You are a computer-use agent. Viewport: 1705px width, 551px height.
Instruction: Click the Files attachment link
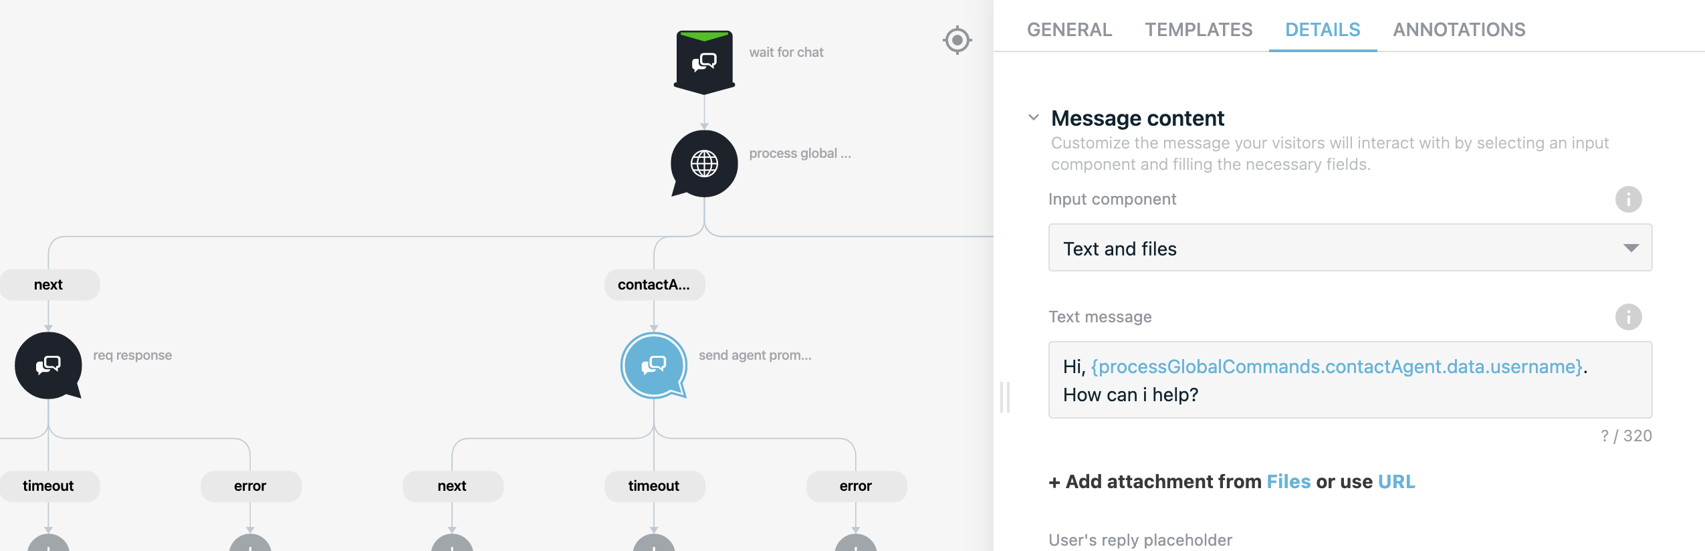tap(1288, 481)
